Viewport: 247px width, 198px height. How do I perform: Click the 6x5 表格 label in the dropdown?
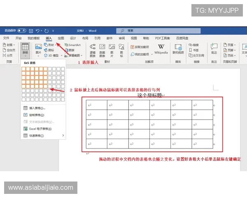(30, 63)
